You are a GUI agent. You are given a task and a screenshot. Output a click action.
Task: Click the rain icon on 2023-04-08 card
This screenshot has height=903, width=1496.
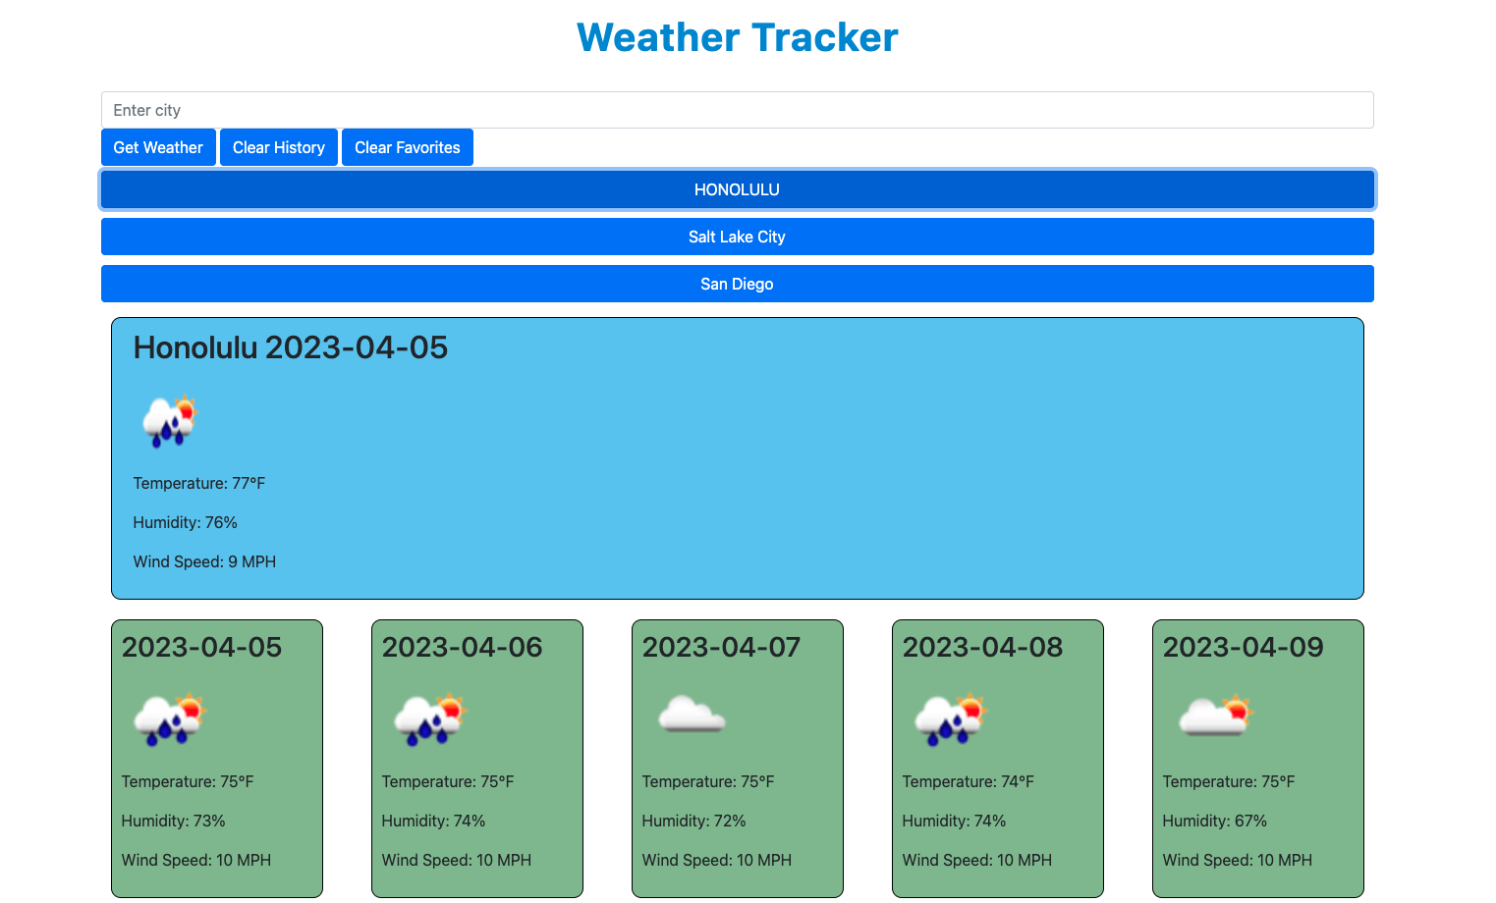click(951, 720)
